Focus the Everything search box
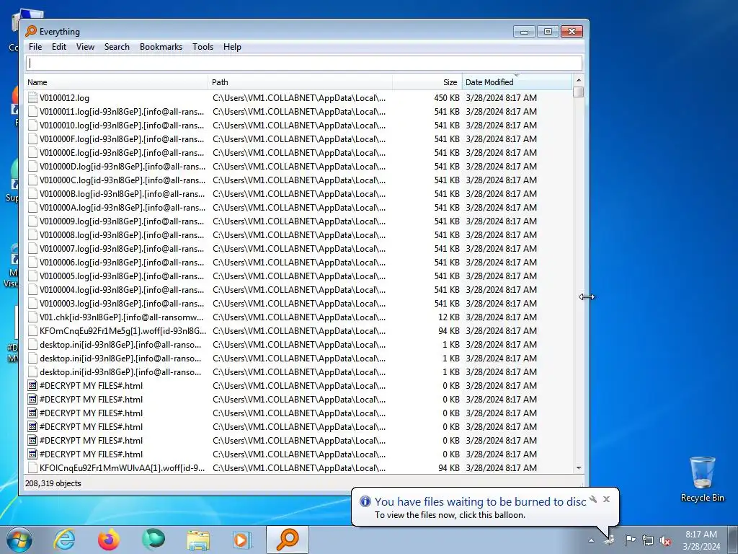 tap(304, 63)
